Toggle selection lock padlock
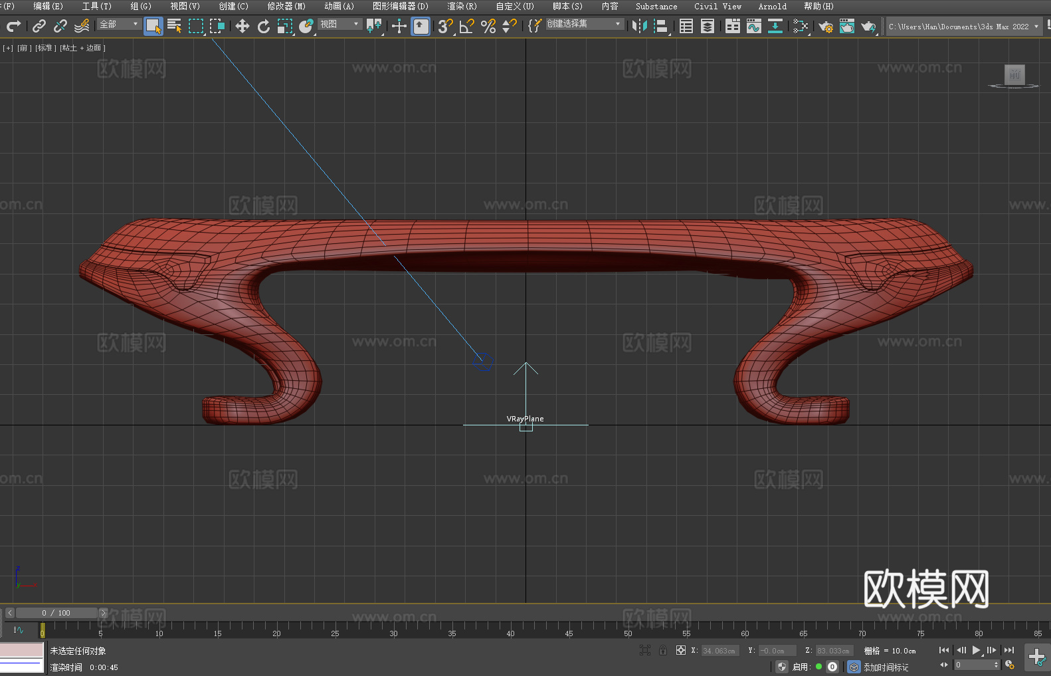 tap(663, 650)
